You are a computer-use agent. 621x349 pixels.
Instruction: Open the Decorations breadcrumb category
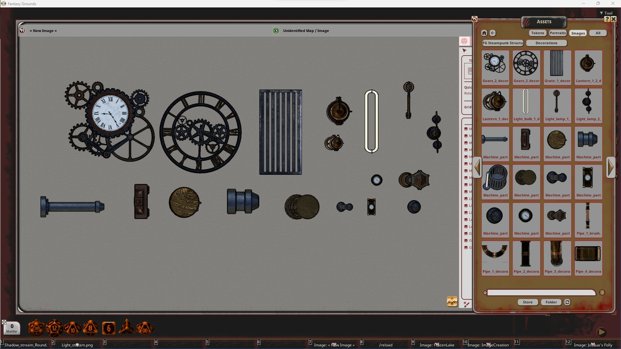546,43
